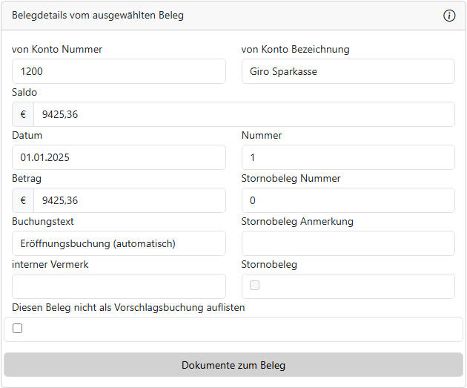Click the Datum field showing 01.01.2025

[119, 157]
